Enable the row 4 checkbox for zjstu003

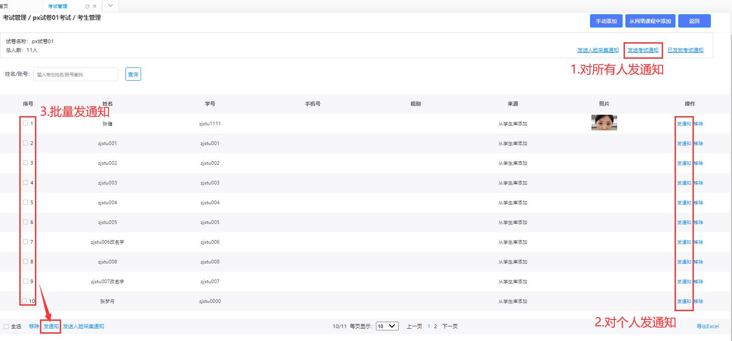[x=25, y=182]
